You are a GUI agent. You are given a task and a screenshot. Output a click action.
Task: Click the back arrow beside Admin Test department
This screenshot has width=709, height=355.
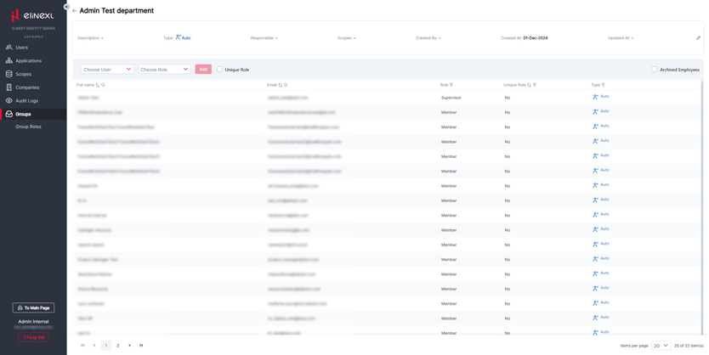(x=74, y=11)
